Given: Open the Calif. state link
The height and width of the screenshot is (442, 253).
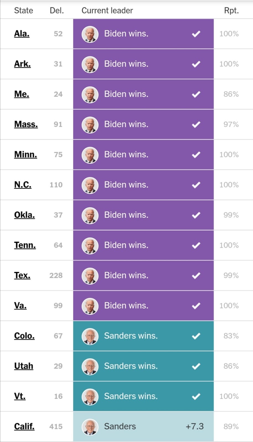Looking at the screenshot, I should [x=24, y=427].
